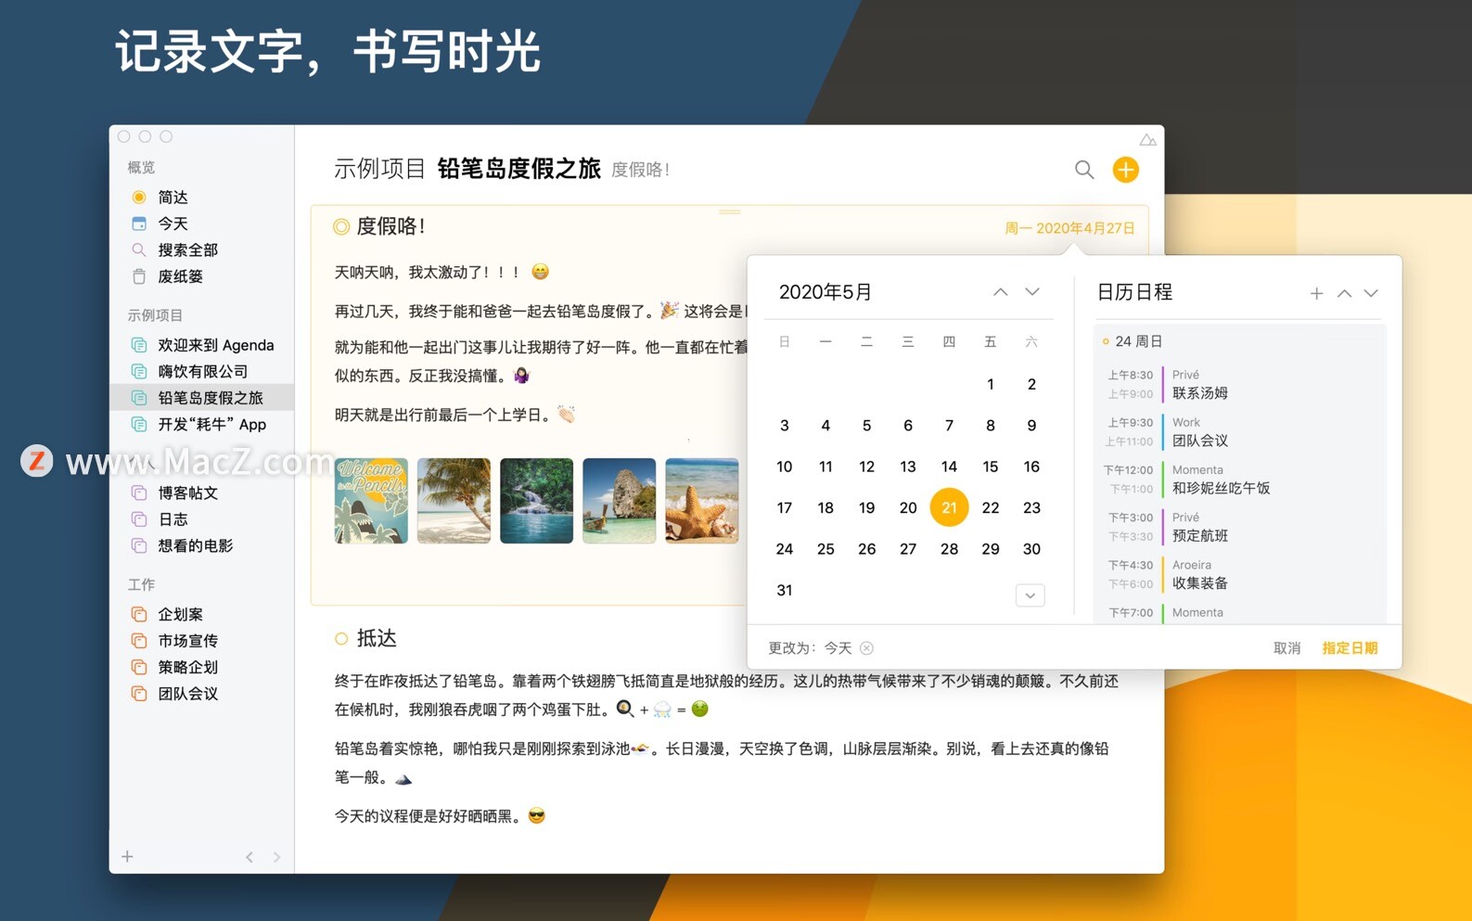Click 指定日期 button
1472x921 pixels.
tap(1350, 648)
